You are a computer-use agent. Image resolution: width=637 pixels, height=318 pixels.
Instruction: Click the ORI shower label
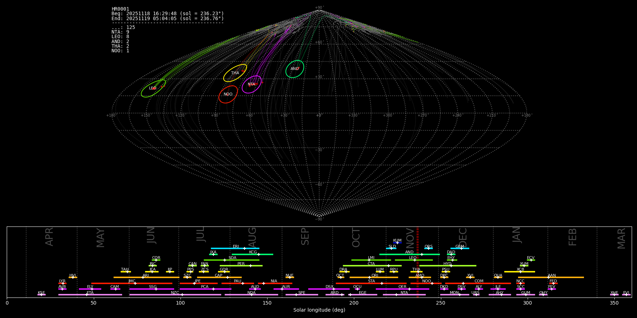point(375,276)
